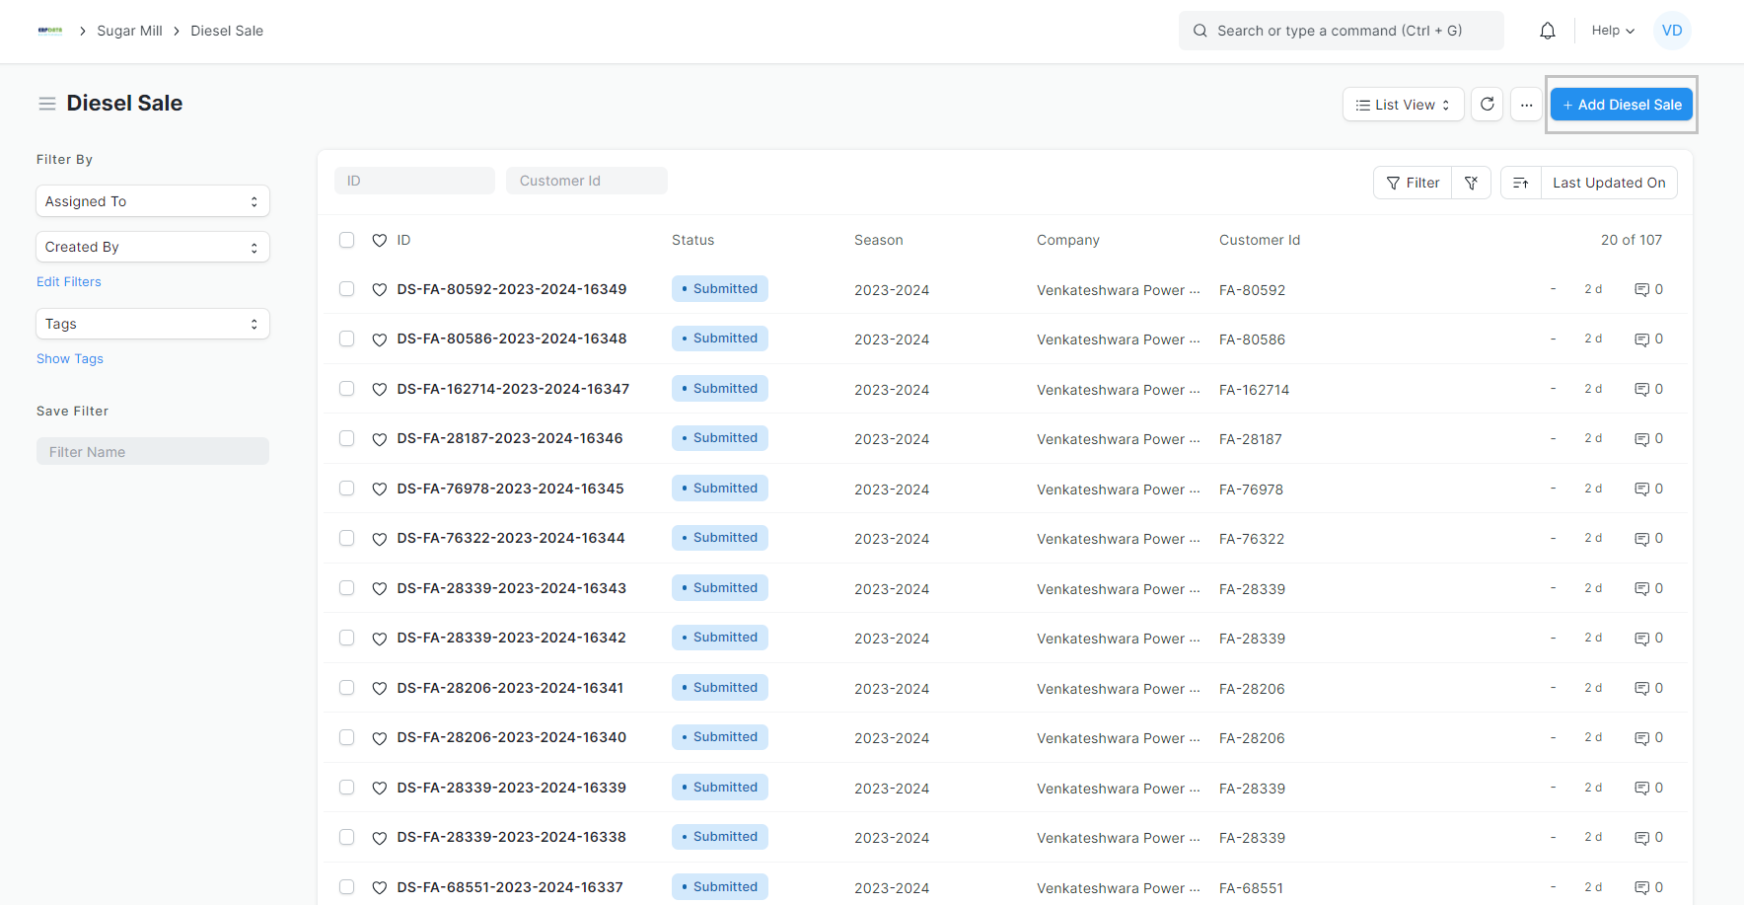This screenshot has height=905, width=1744.
Task: Open record DS-FA-28339-2023-2024-16339
Action: coord(512,788)
